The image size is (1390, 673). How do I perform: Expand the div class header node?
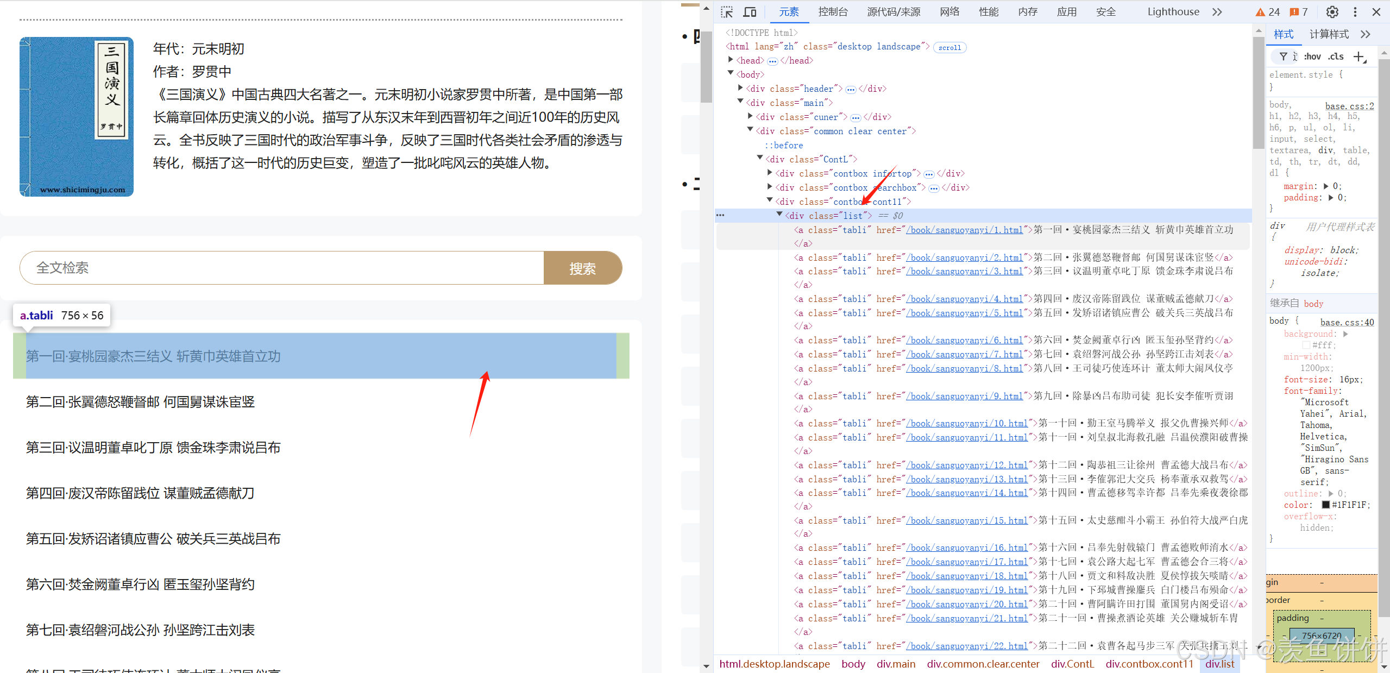740,88
